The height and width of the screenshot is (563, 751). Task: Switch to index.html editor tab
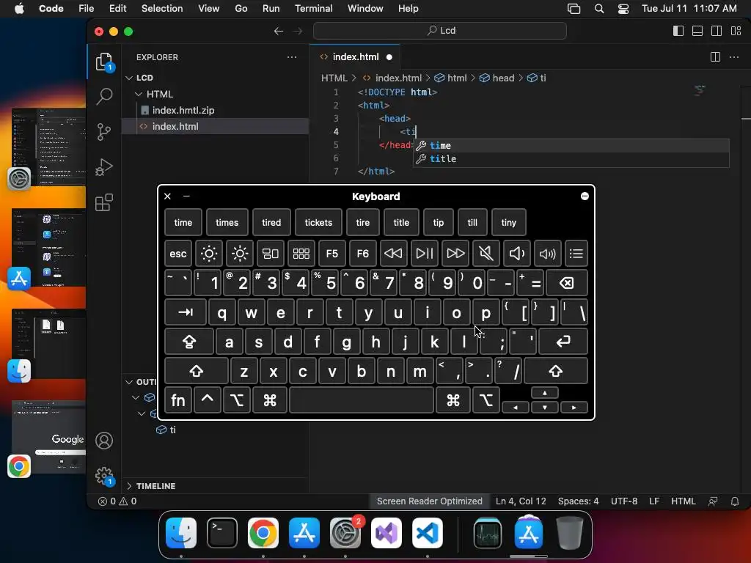[x=354, y=57]
